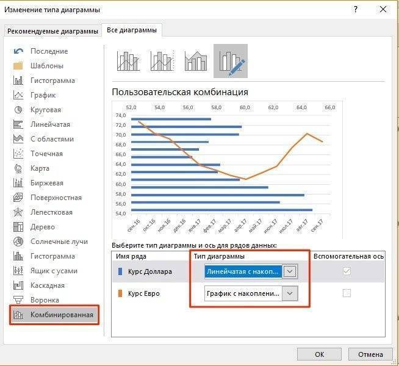This screenshot has width=399, height=366.
Task: Click the Вспомогательная ось column header
Action: point(348,256)
